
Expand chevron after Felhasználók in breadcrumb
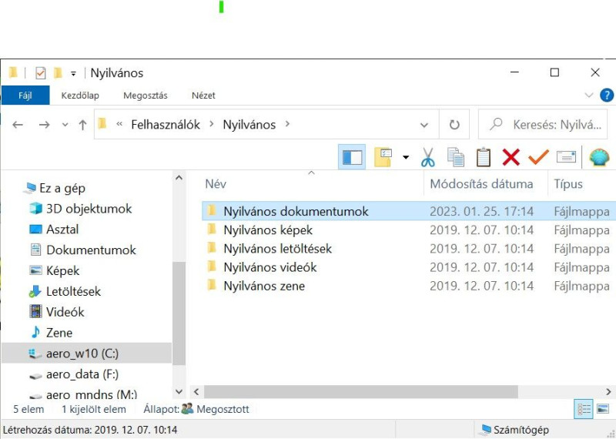(x=211, y=124)
